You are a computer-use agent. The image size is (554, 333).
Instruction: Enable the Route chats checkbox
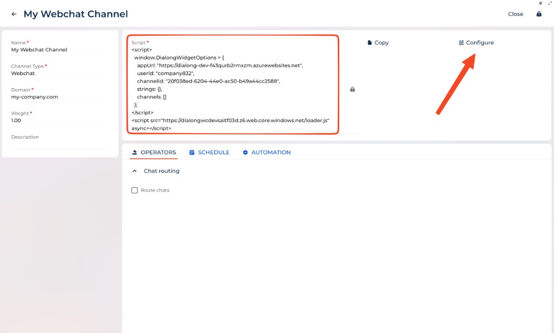[x=135, y=190]
